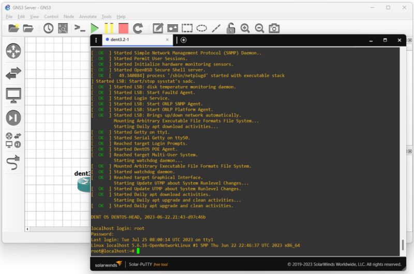Close the upper right GNS3 dock panel
414x274 pixels.
(409, 40)
